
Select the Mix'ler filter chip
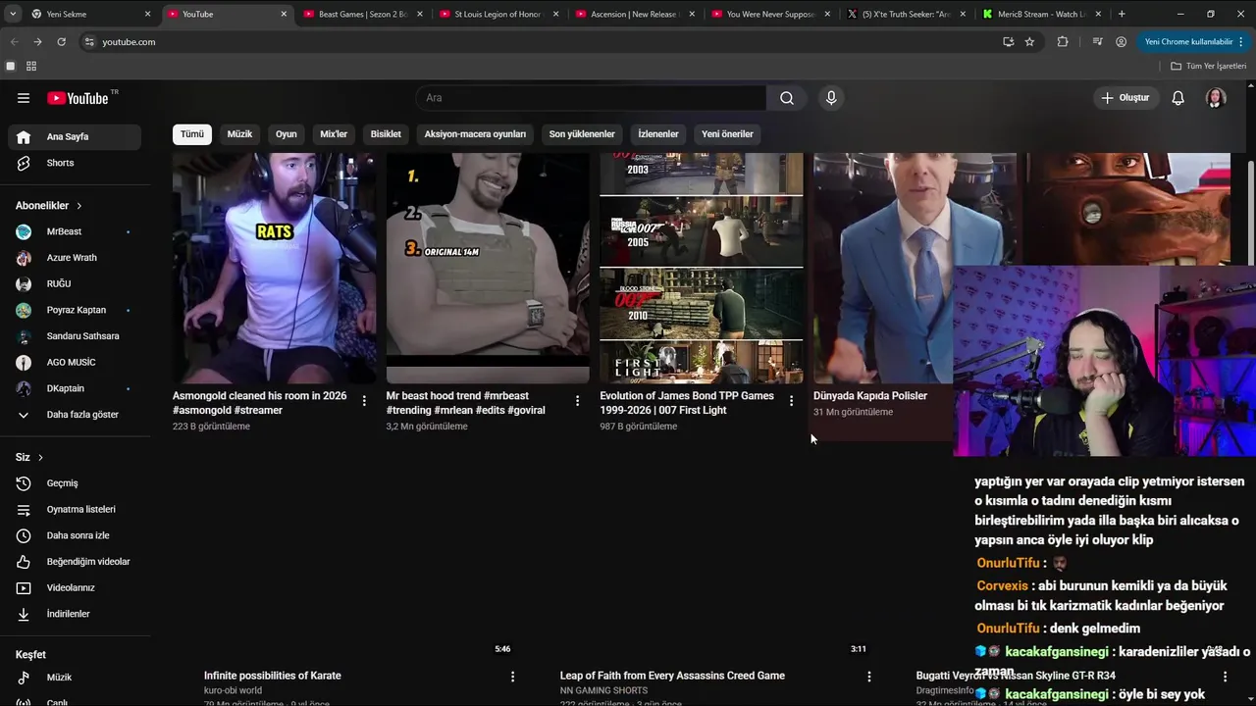(334, 134)
